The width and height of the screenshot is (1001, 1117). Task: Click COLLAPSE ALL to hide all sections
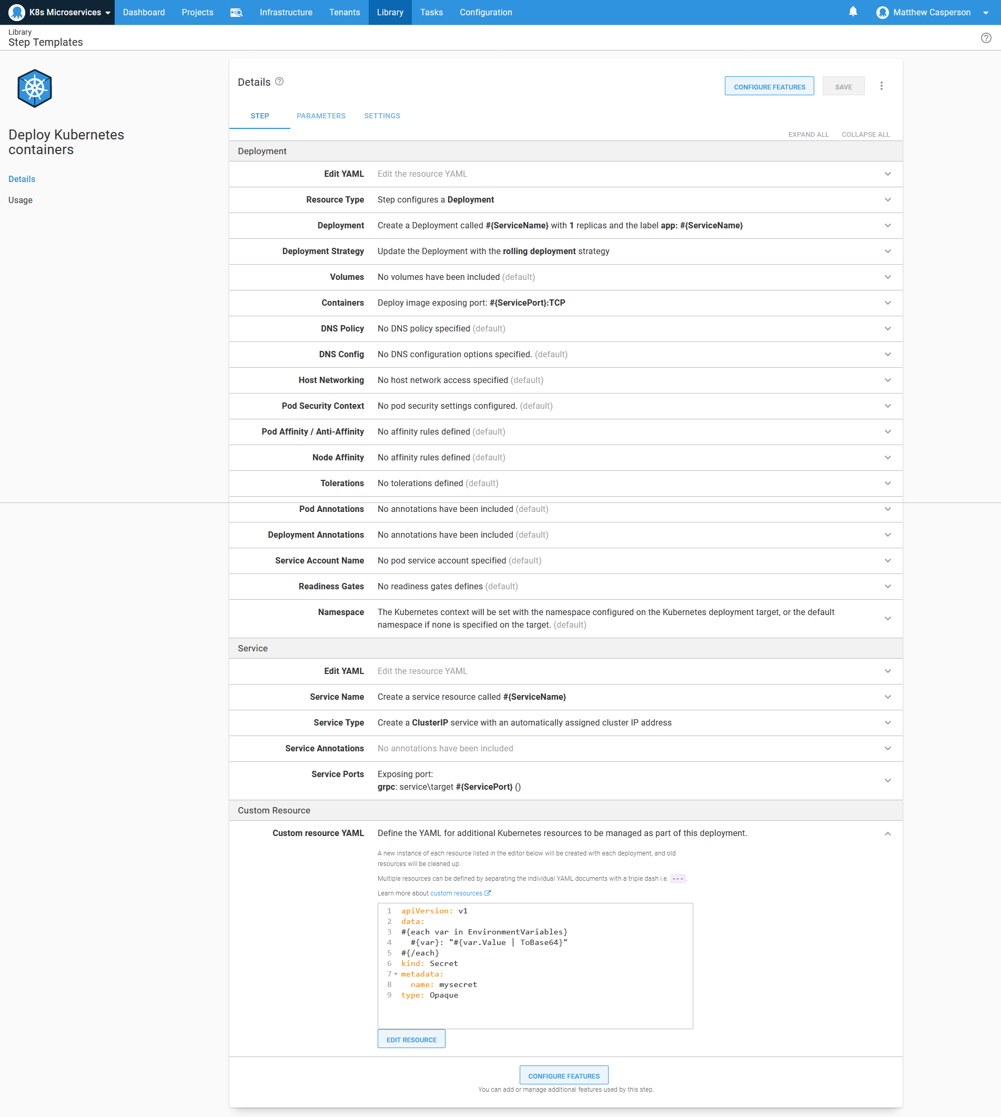point(865,134)
